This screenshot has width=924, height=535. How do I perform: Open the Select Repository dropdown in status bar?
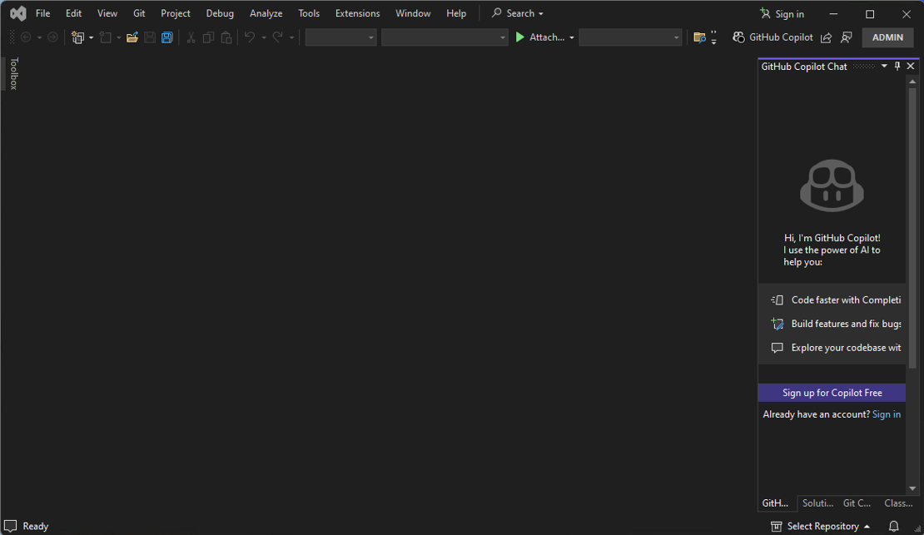820,526
